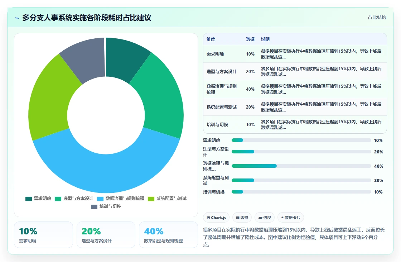This screenshot has height=262, width=401.
Task: Select the 培训与切换 table row label
Action: coord(217,125)
